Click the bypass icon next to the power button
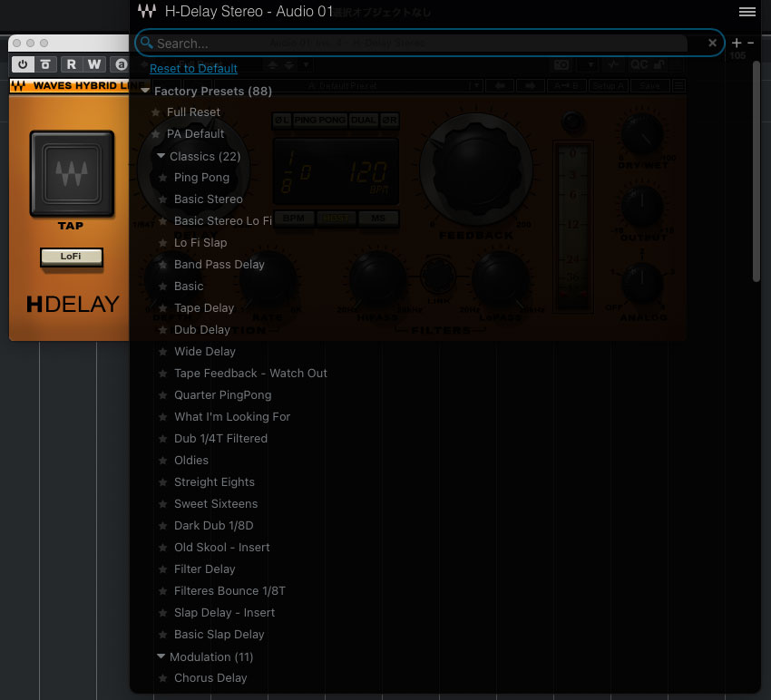Screen dimensions: 771x700 [x=45, y=64]
